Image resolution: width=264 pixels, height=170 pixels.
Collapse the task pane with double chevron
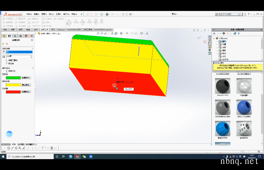(214, 29)
